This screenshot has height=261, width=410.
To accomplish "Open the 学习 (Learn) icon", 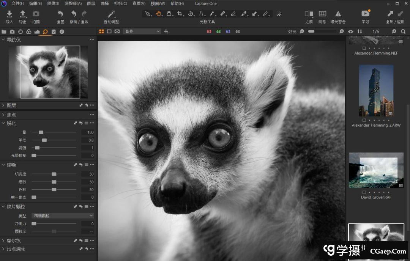I will tap(365, 14).
